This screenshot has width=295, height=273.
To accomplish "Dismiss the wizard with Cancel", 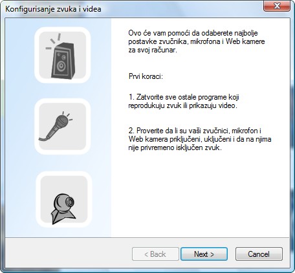I will click(x=259, y=254).
